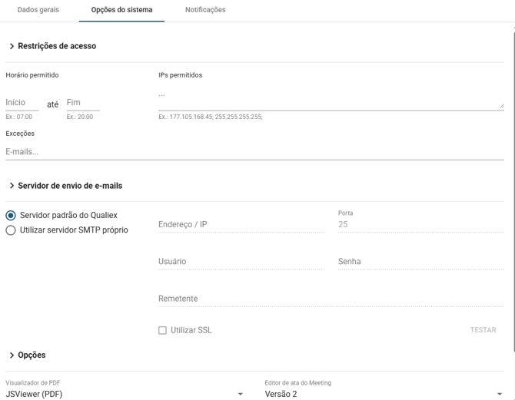
Task: Enable the Utilizar SSL checkbox
Action: (x=162, y=330)
